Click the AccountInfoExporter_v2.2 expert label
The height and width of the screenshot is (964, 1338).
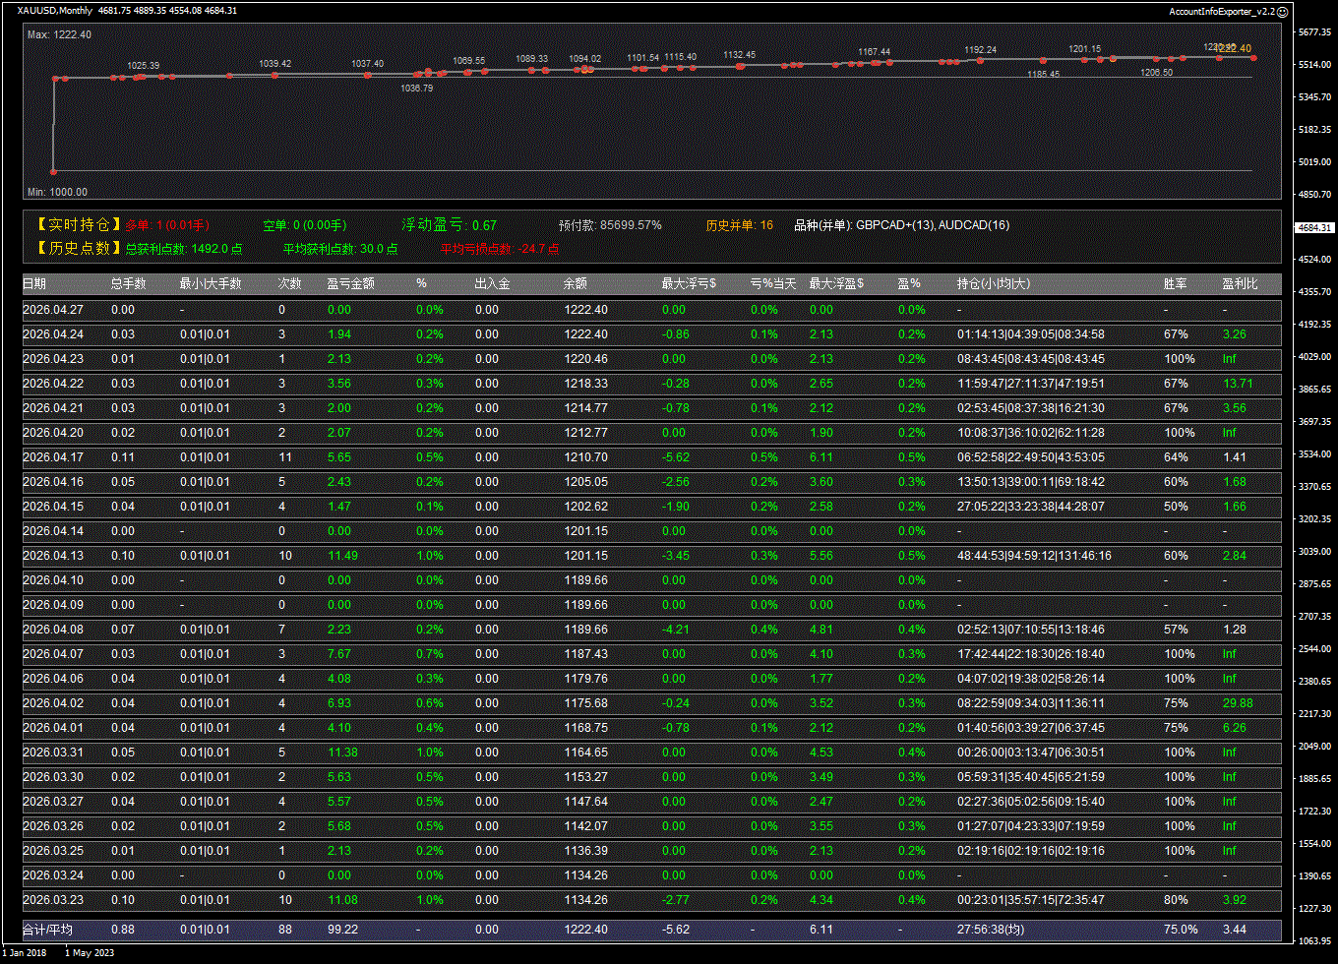point(1222,11)
